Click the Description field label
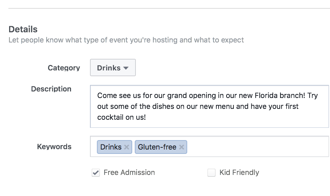330x196 pixels. [x=51, y=89]
